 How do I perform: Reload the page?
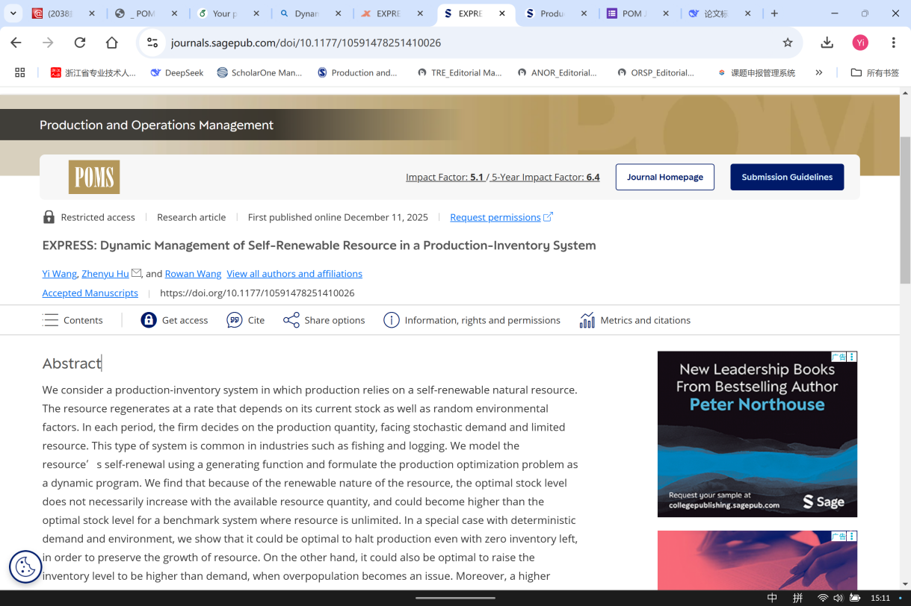tap(80, 43)
